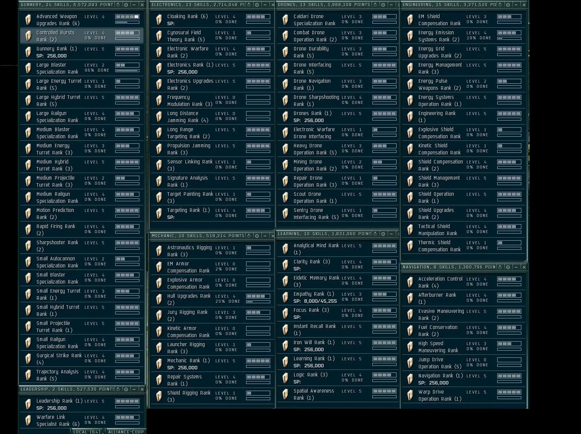Toggle the pin on the Mechanic window
The image size is (581, 434).
coord(257,236)
